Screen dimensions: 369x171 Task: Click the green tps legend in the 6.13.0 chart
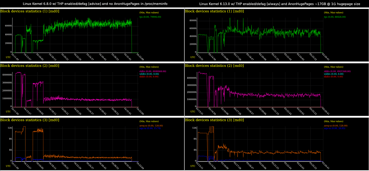[x=335, y=17]
